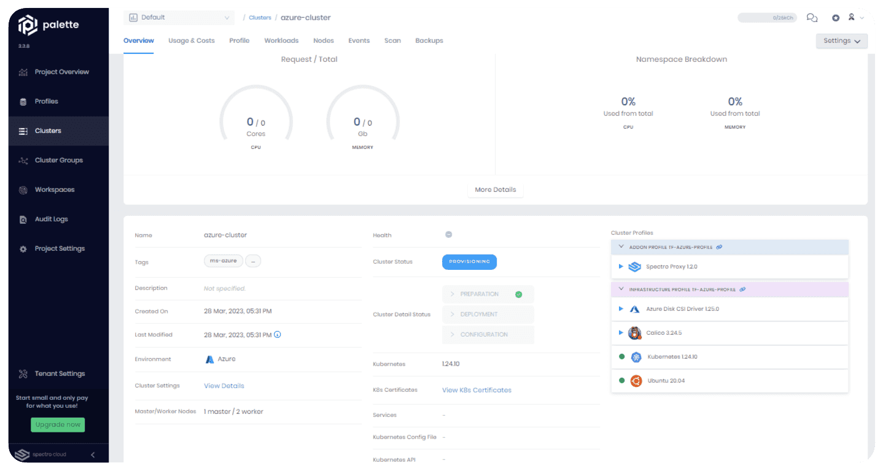883x471 pixels.
Task: Click the Calico pack icon
Action: point(635,333)
